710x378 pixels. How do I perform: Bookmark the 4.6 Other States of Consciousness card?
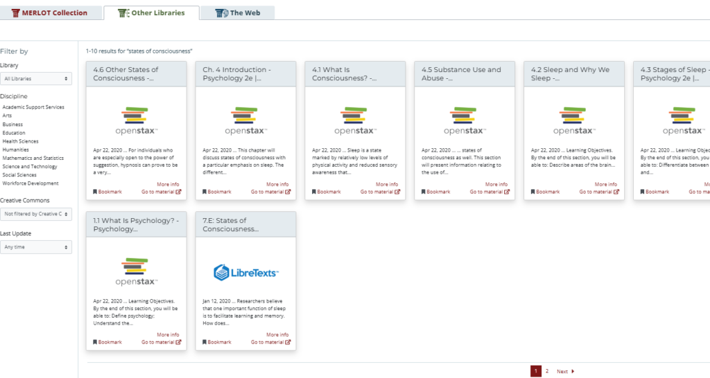coord(107,192)
